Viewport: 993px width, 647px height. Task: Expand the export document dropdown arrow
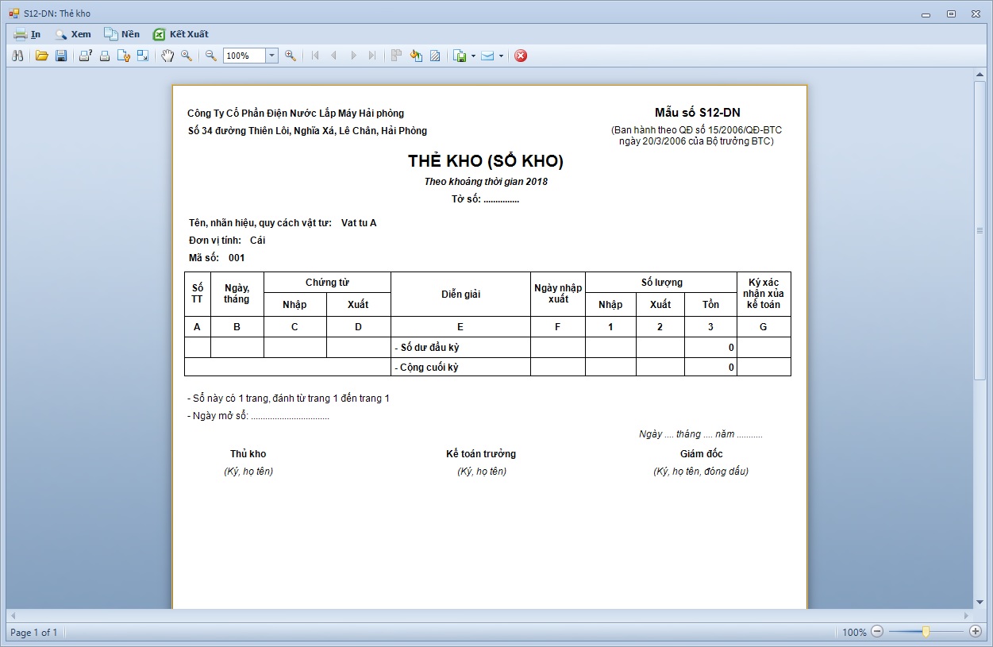click(473, 56)
